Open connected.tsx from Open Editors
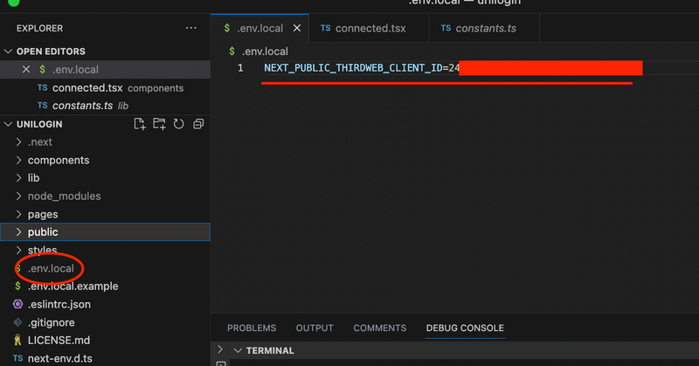 pos(105,88)
